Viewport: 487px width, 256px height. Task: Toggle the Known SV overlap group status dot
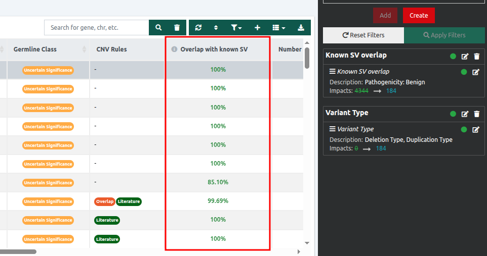pos(453,57)
